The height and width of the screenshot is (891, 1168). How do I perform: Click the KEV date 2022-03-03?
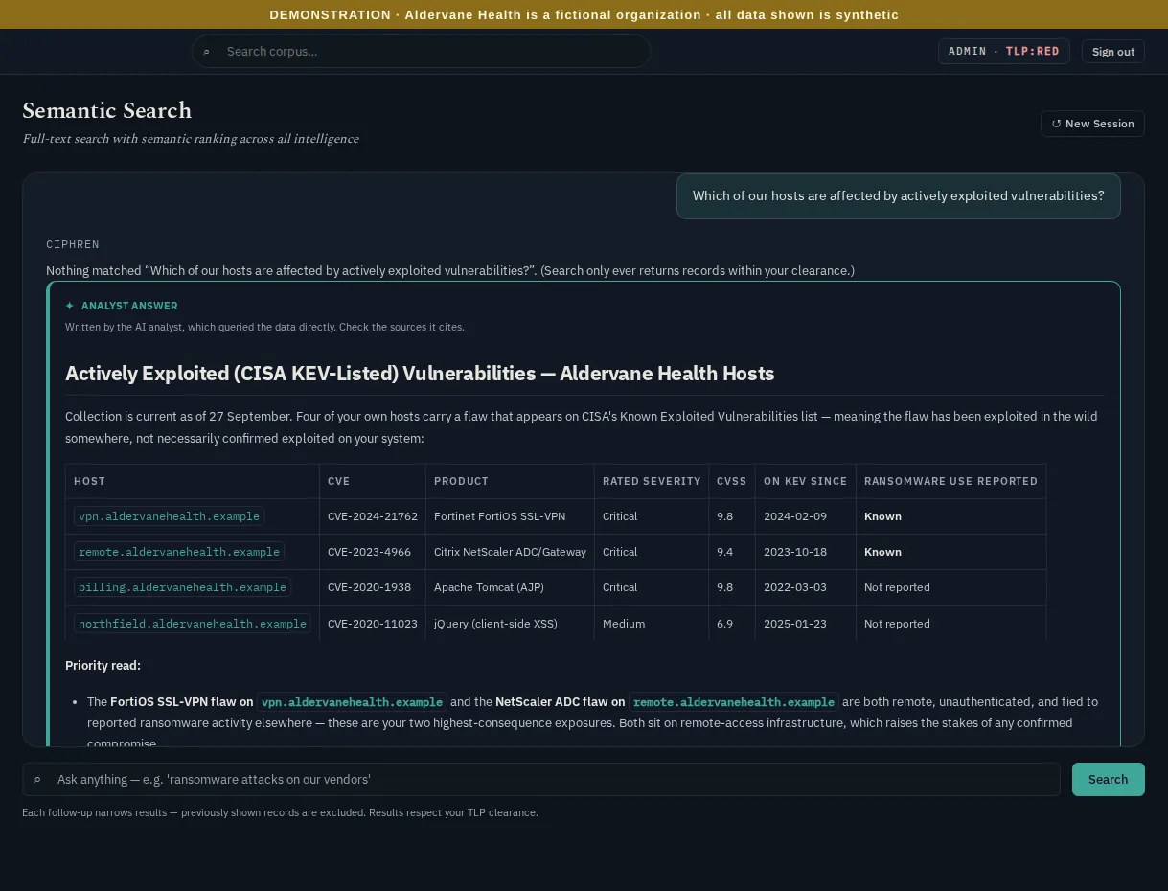(806, 587)
